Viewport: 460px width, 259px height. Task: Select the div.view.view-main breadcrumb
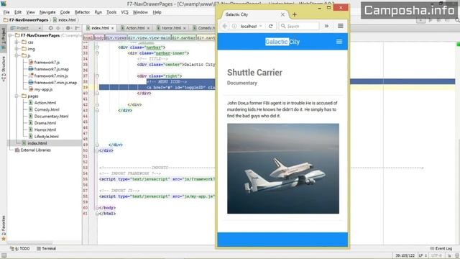click(149, 38)
